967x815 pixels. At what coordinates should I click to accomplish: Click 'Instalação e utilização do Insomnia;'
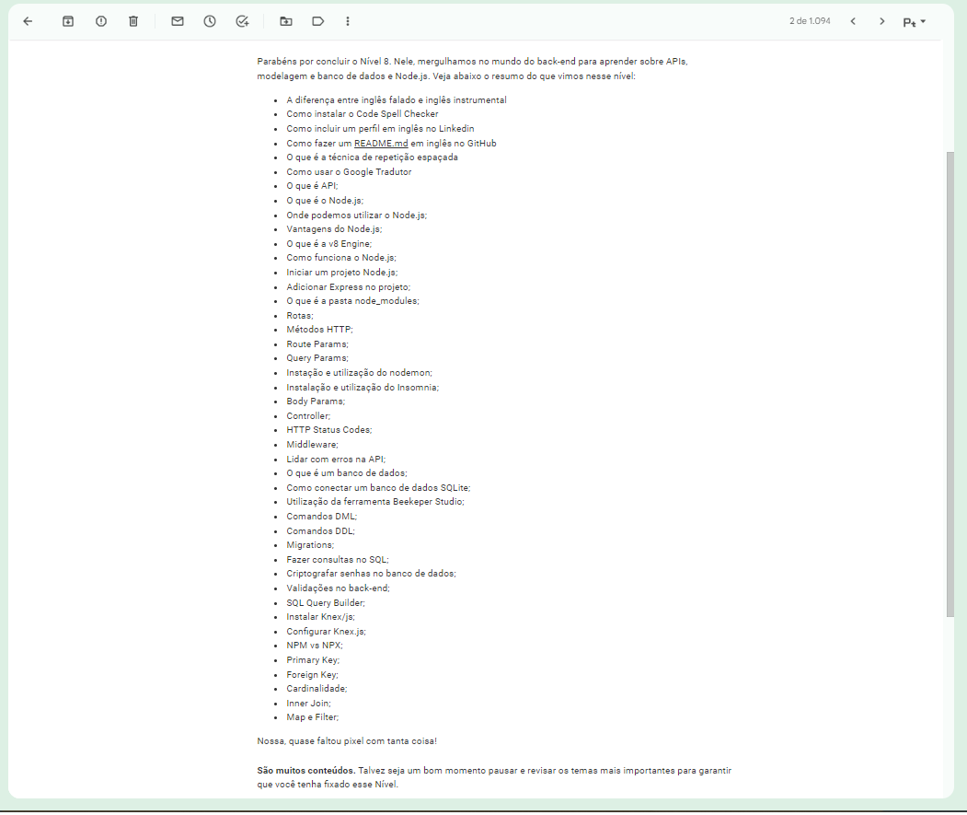coord(363,388)
